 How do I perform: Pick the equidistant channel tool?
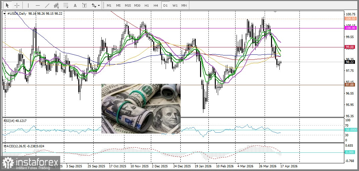click(x=56, y=5)
